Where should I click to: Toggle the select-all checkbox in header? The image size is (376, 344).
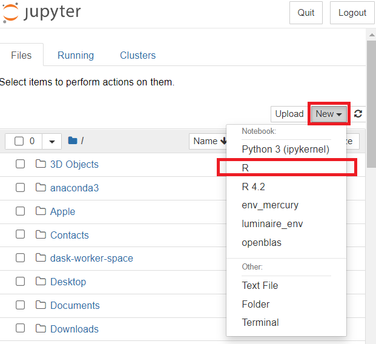click(19, 141)
